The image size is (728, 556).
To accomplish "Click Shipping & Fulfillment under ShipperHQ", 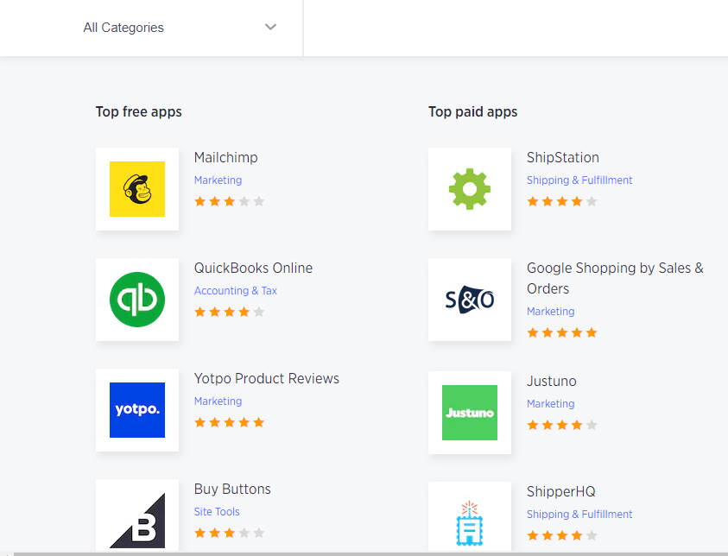I will 579,515.
